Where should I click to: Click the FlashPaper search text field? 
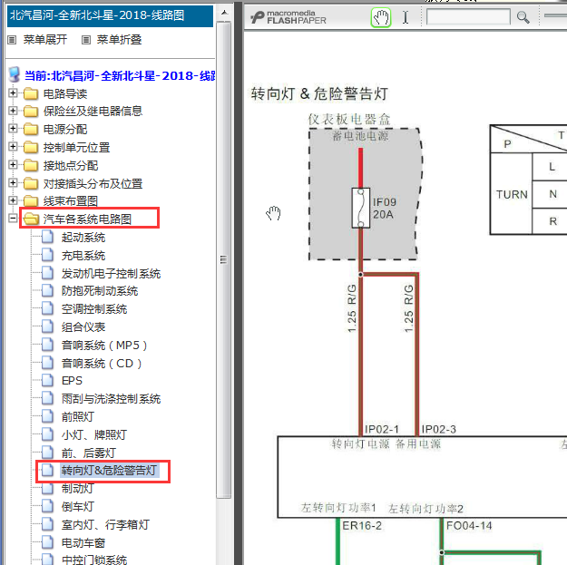pyautogui.click(x=468, y=16)
